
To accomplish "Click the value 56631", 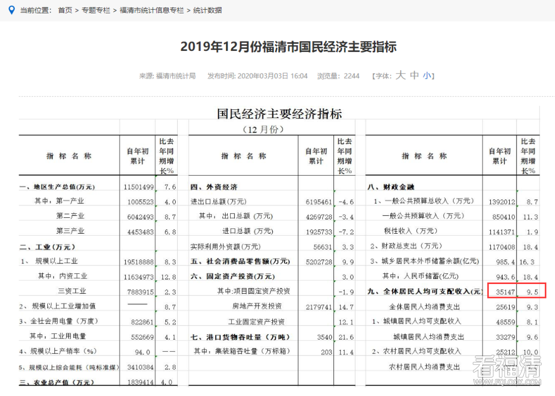I will tap(322, 247).
